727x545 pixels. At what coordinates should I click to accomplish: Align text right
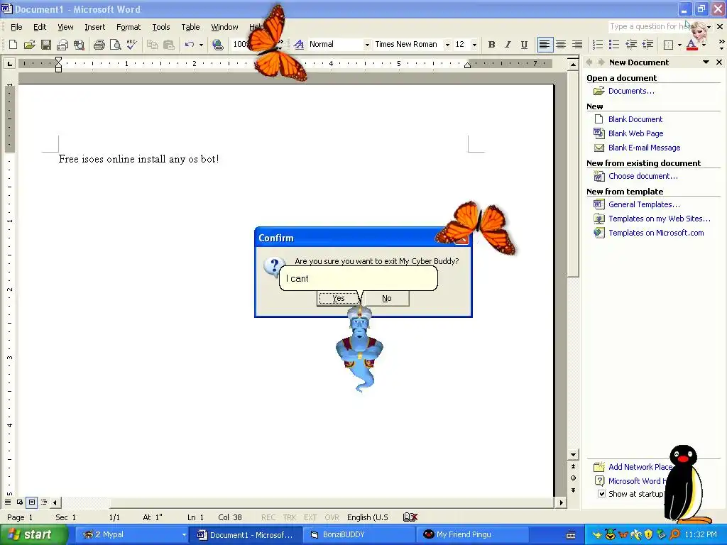coord(577,45)
